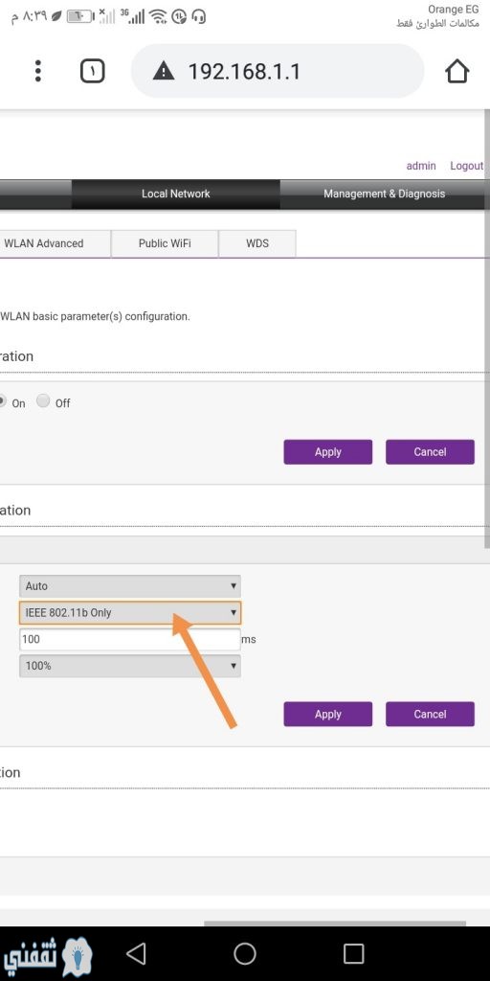Tap the headphones icon in status bar

coord(199,17)
